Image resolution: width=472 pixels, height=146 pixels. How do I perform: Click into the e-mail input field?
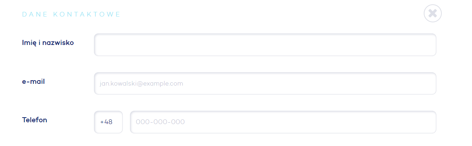(x=265, y=83)
